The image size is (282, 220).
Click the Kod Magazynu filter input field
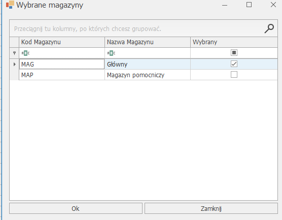point(62,53)
